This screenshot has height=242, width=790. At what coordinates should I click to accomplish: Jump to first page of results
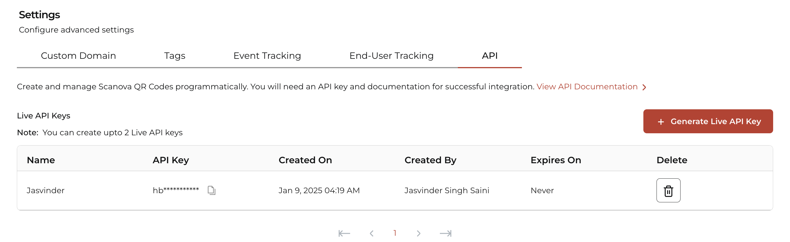pos(344,233)
